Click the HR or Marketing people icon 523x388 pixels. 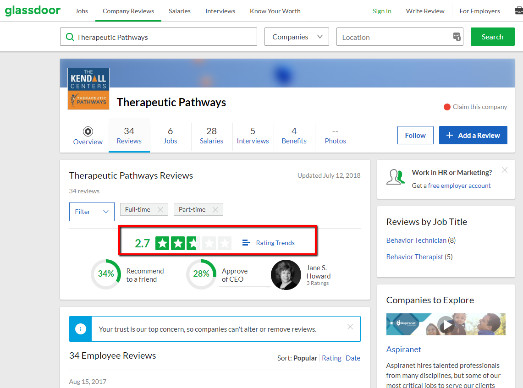396,177
